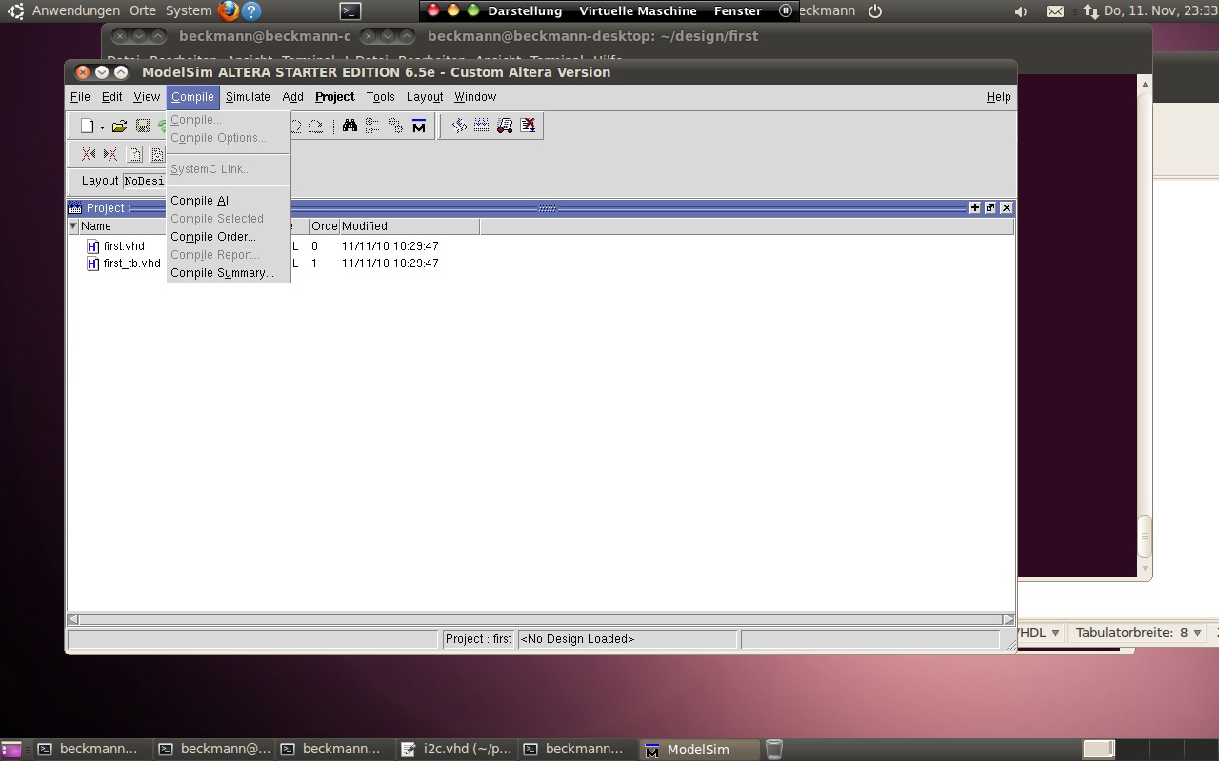Click the Collapse All tree icon

[x=372, y=126]
